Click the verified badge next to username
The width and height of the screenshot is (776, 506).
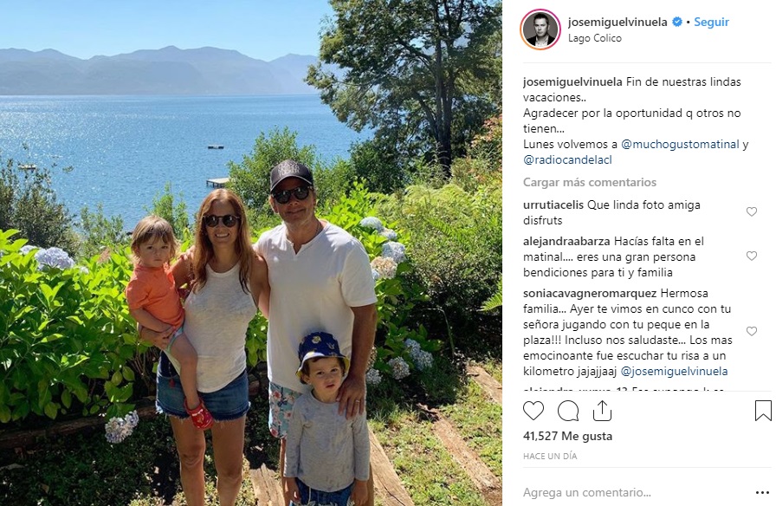pyautogui.click(x=677, y=22)
